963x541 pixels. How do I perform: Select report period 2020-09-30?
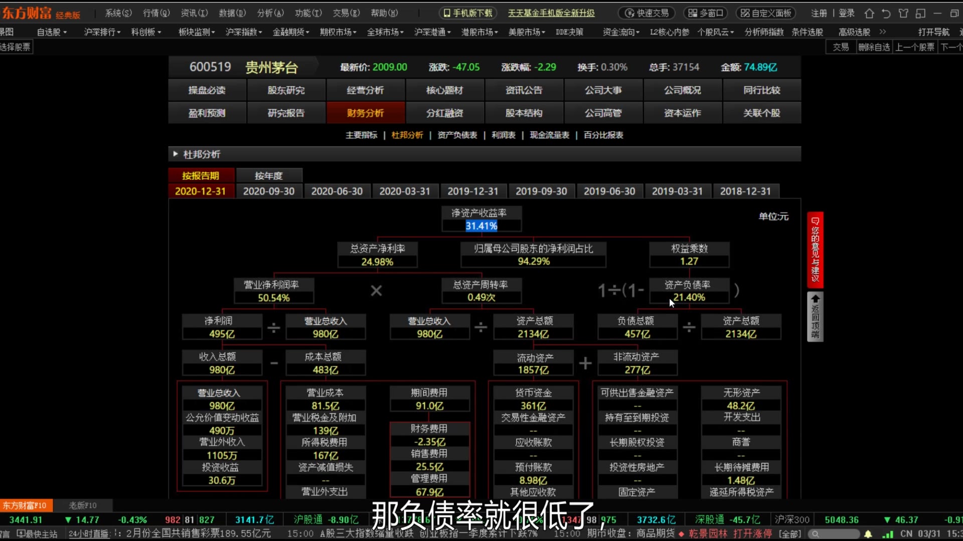pos(269,191)
